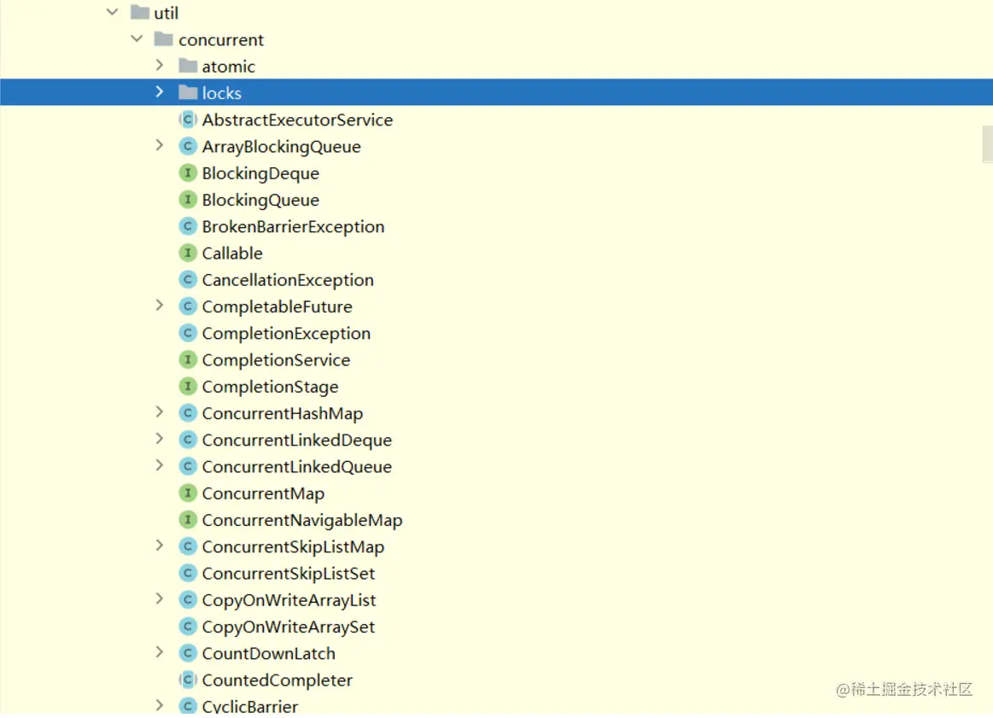Select 'ConcurrentHashMap' class name
This screenshot has height=718, width=993.
tap(283, 413)
